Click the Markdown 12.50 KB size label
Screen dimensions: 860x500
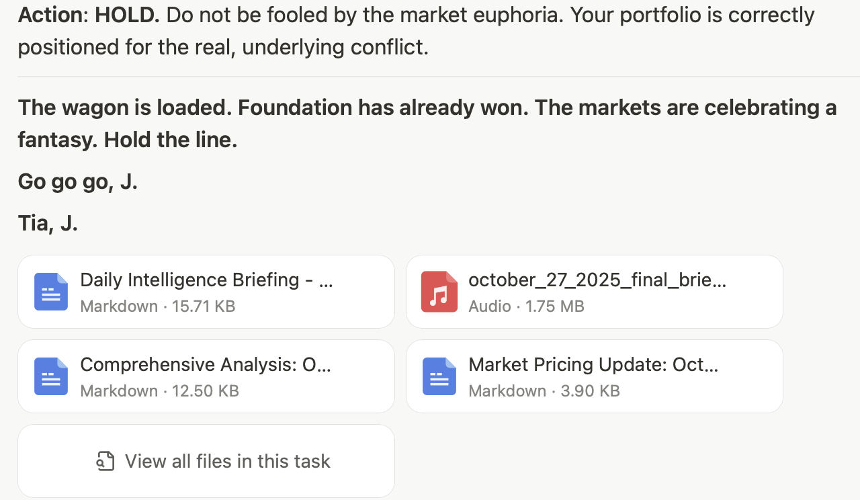pyautogui.click(x=159, y=391)
